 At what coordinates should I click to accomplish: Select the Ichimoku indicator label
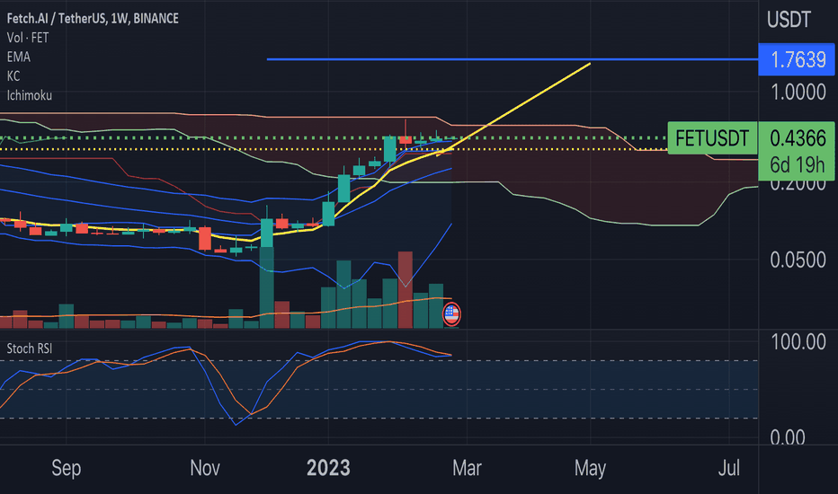tap(30, 95)
